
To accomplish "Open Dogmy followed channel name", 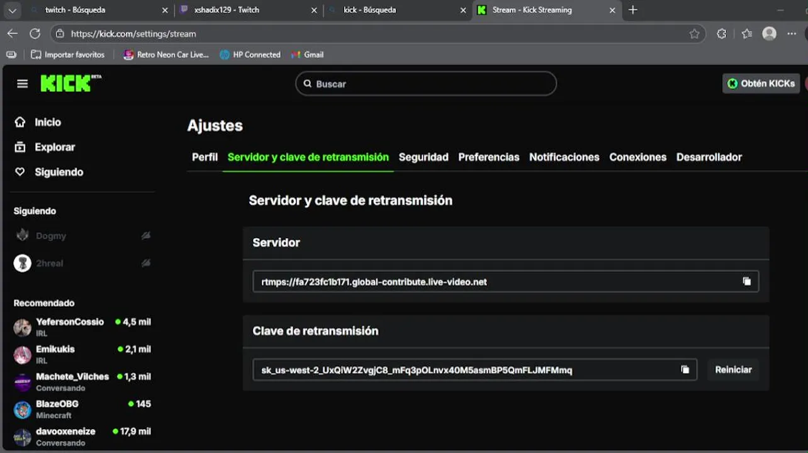I will point(51,236).
